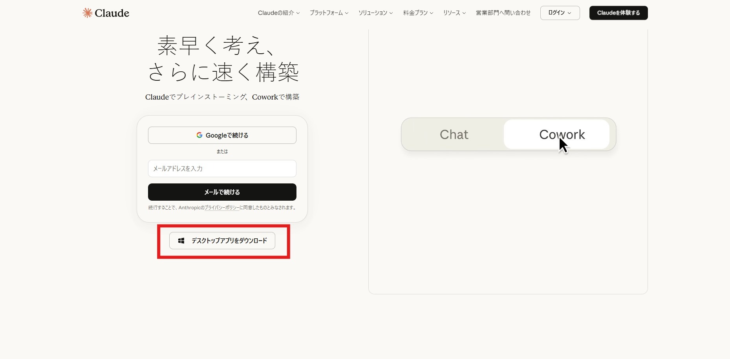Image resolution: width=730 pixels, height=359 pixels.
Task: Click the 素早く考え、さらに速く構築 headline
Action: pos(223,59)
